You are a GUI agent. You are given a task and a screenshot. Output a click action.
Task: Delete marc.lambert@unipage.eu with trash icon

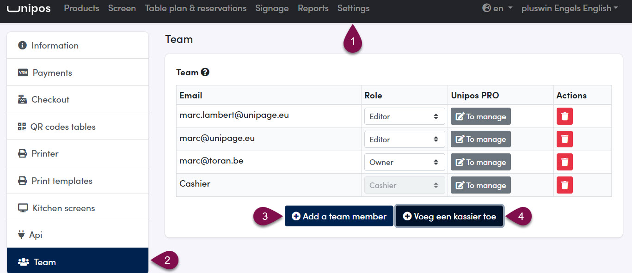pos(565,116)
